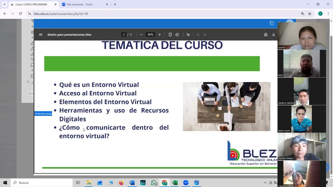The image size is (333, 187).
Task: View site information for blez.edu.ec
Action: tap(30, 14)
